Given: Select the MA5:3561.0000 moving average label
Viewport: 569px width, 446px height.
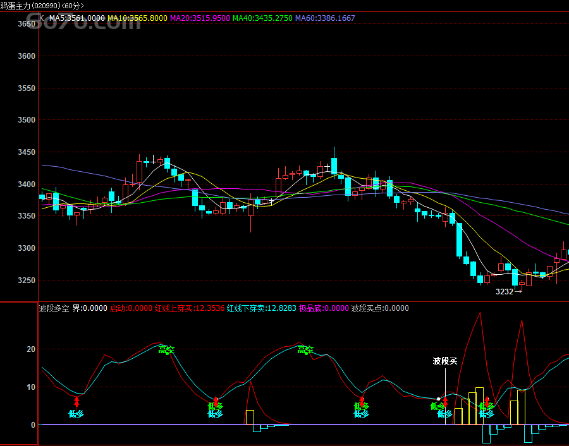Looking at the screenshot, I should [77, 18].
